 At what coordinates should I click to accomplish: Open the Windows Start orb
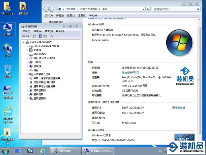tap(5, 151)
